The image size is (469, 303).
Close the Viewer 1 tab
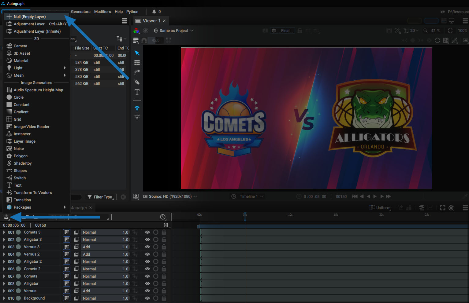tap(164, 21)
